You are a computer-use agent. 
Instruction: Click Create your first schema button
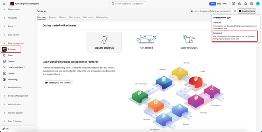58,83
